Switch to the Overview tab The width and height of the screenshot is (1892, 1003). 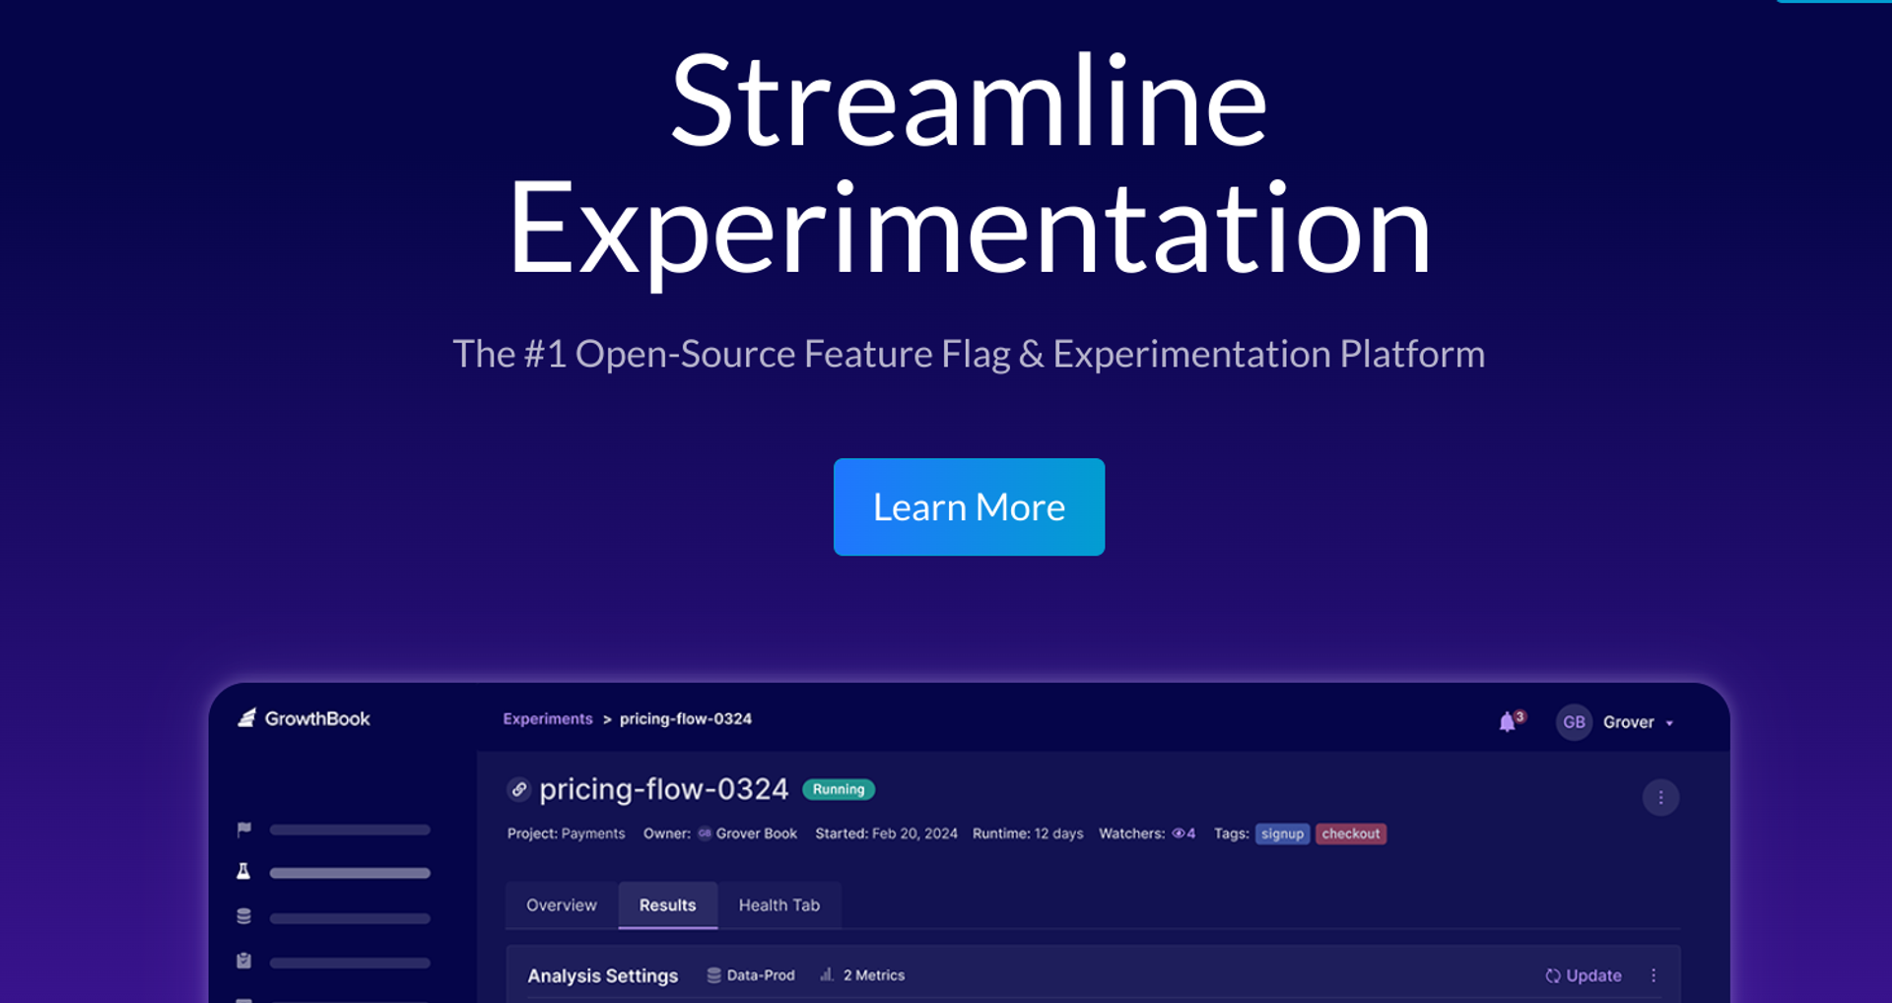click(x=562, y=904)
